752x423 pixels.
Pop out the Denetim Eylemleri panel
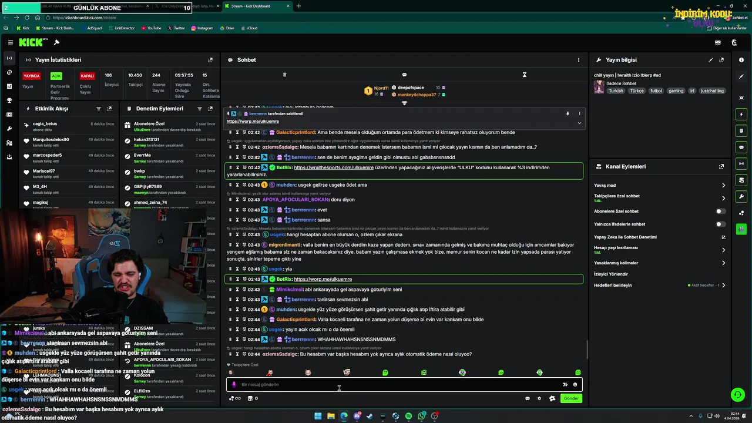[x=210, y=109]
